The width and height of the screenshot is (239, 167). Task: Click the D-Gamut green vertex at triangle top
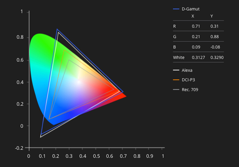(x=57, y=29)
